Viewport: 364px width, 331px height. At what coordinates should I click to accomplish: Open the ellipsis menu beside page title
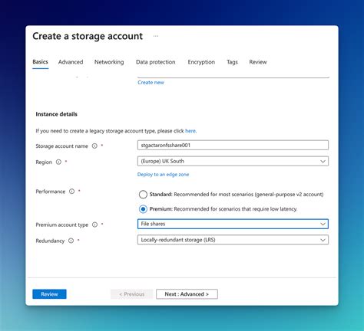pos(156,36)
